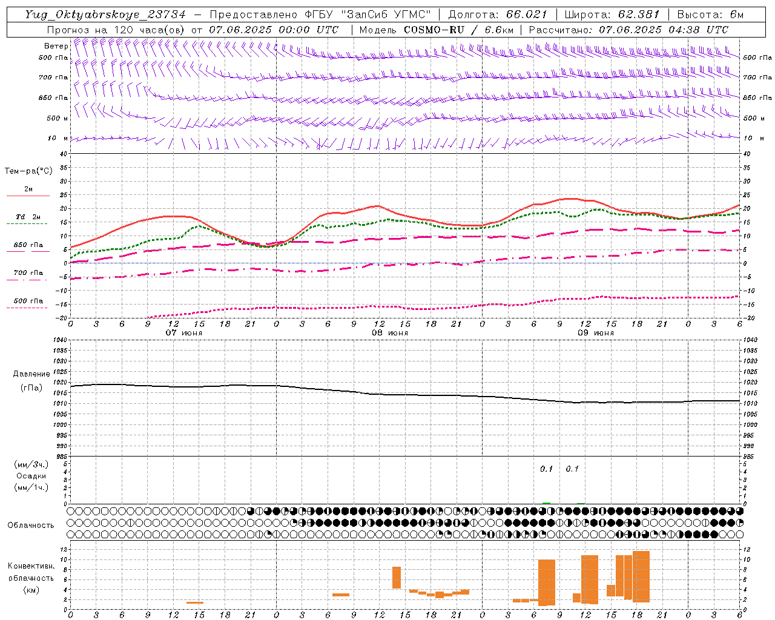Click the 08 июня date label
The width and height of the screenshot is (775, 620).
(390, 333)
